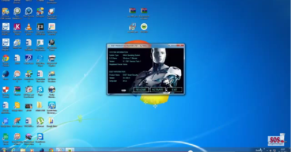Launch the ess_nt64 installer setup icon
291x152 pixels.
click(x=133, y=27)
